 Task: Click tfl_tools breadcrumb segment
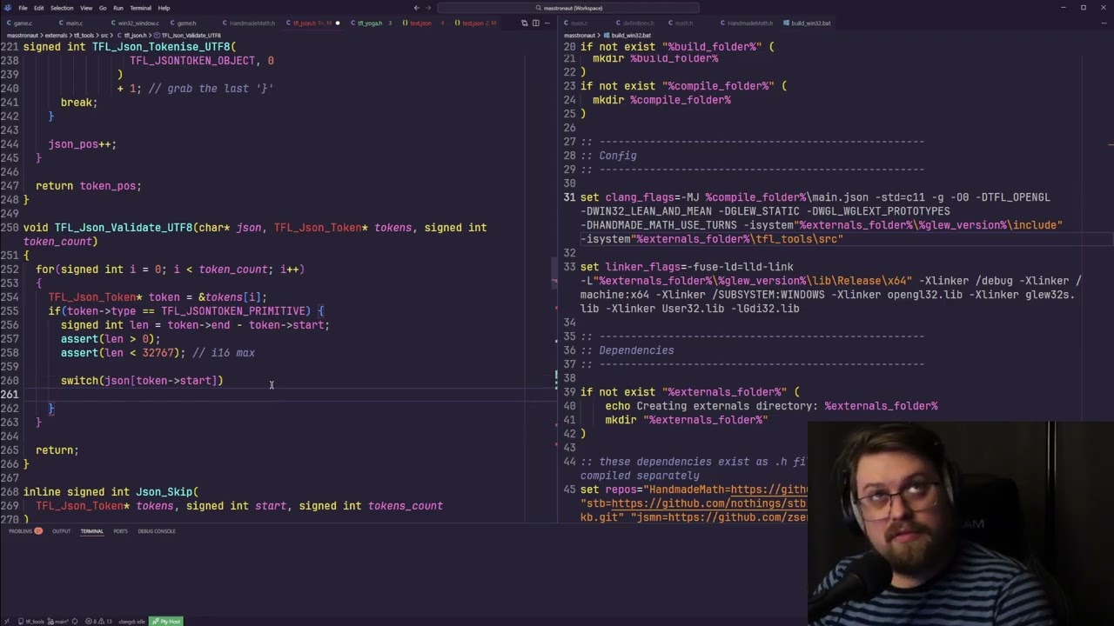(84, 36)
